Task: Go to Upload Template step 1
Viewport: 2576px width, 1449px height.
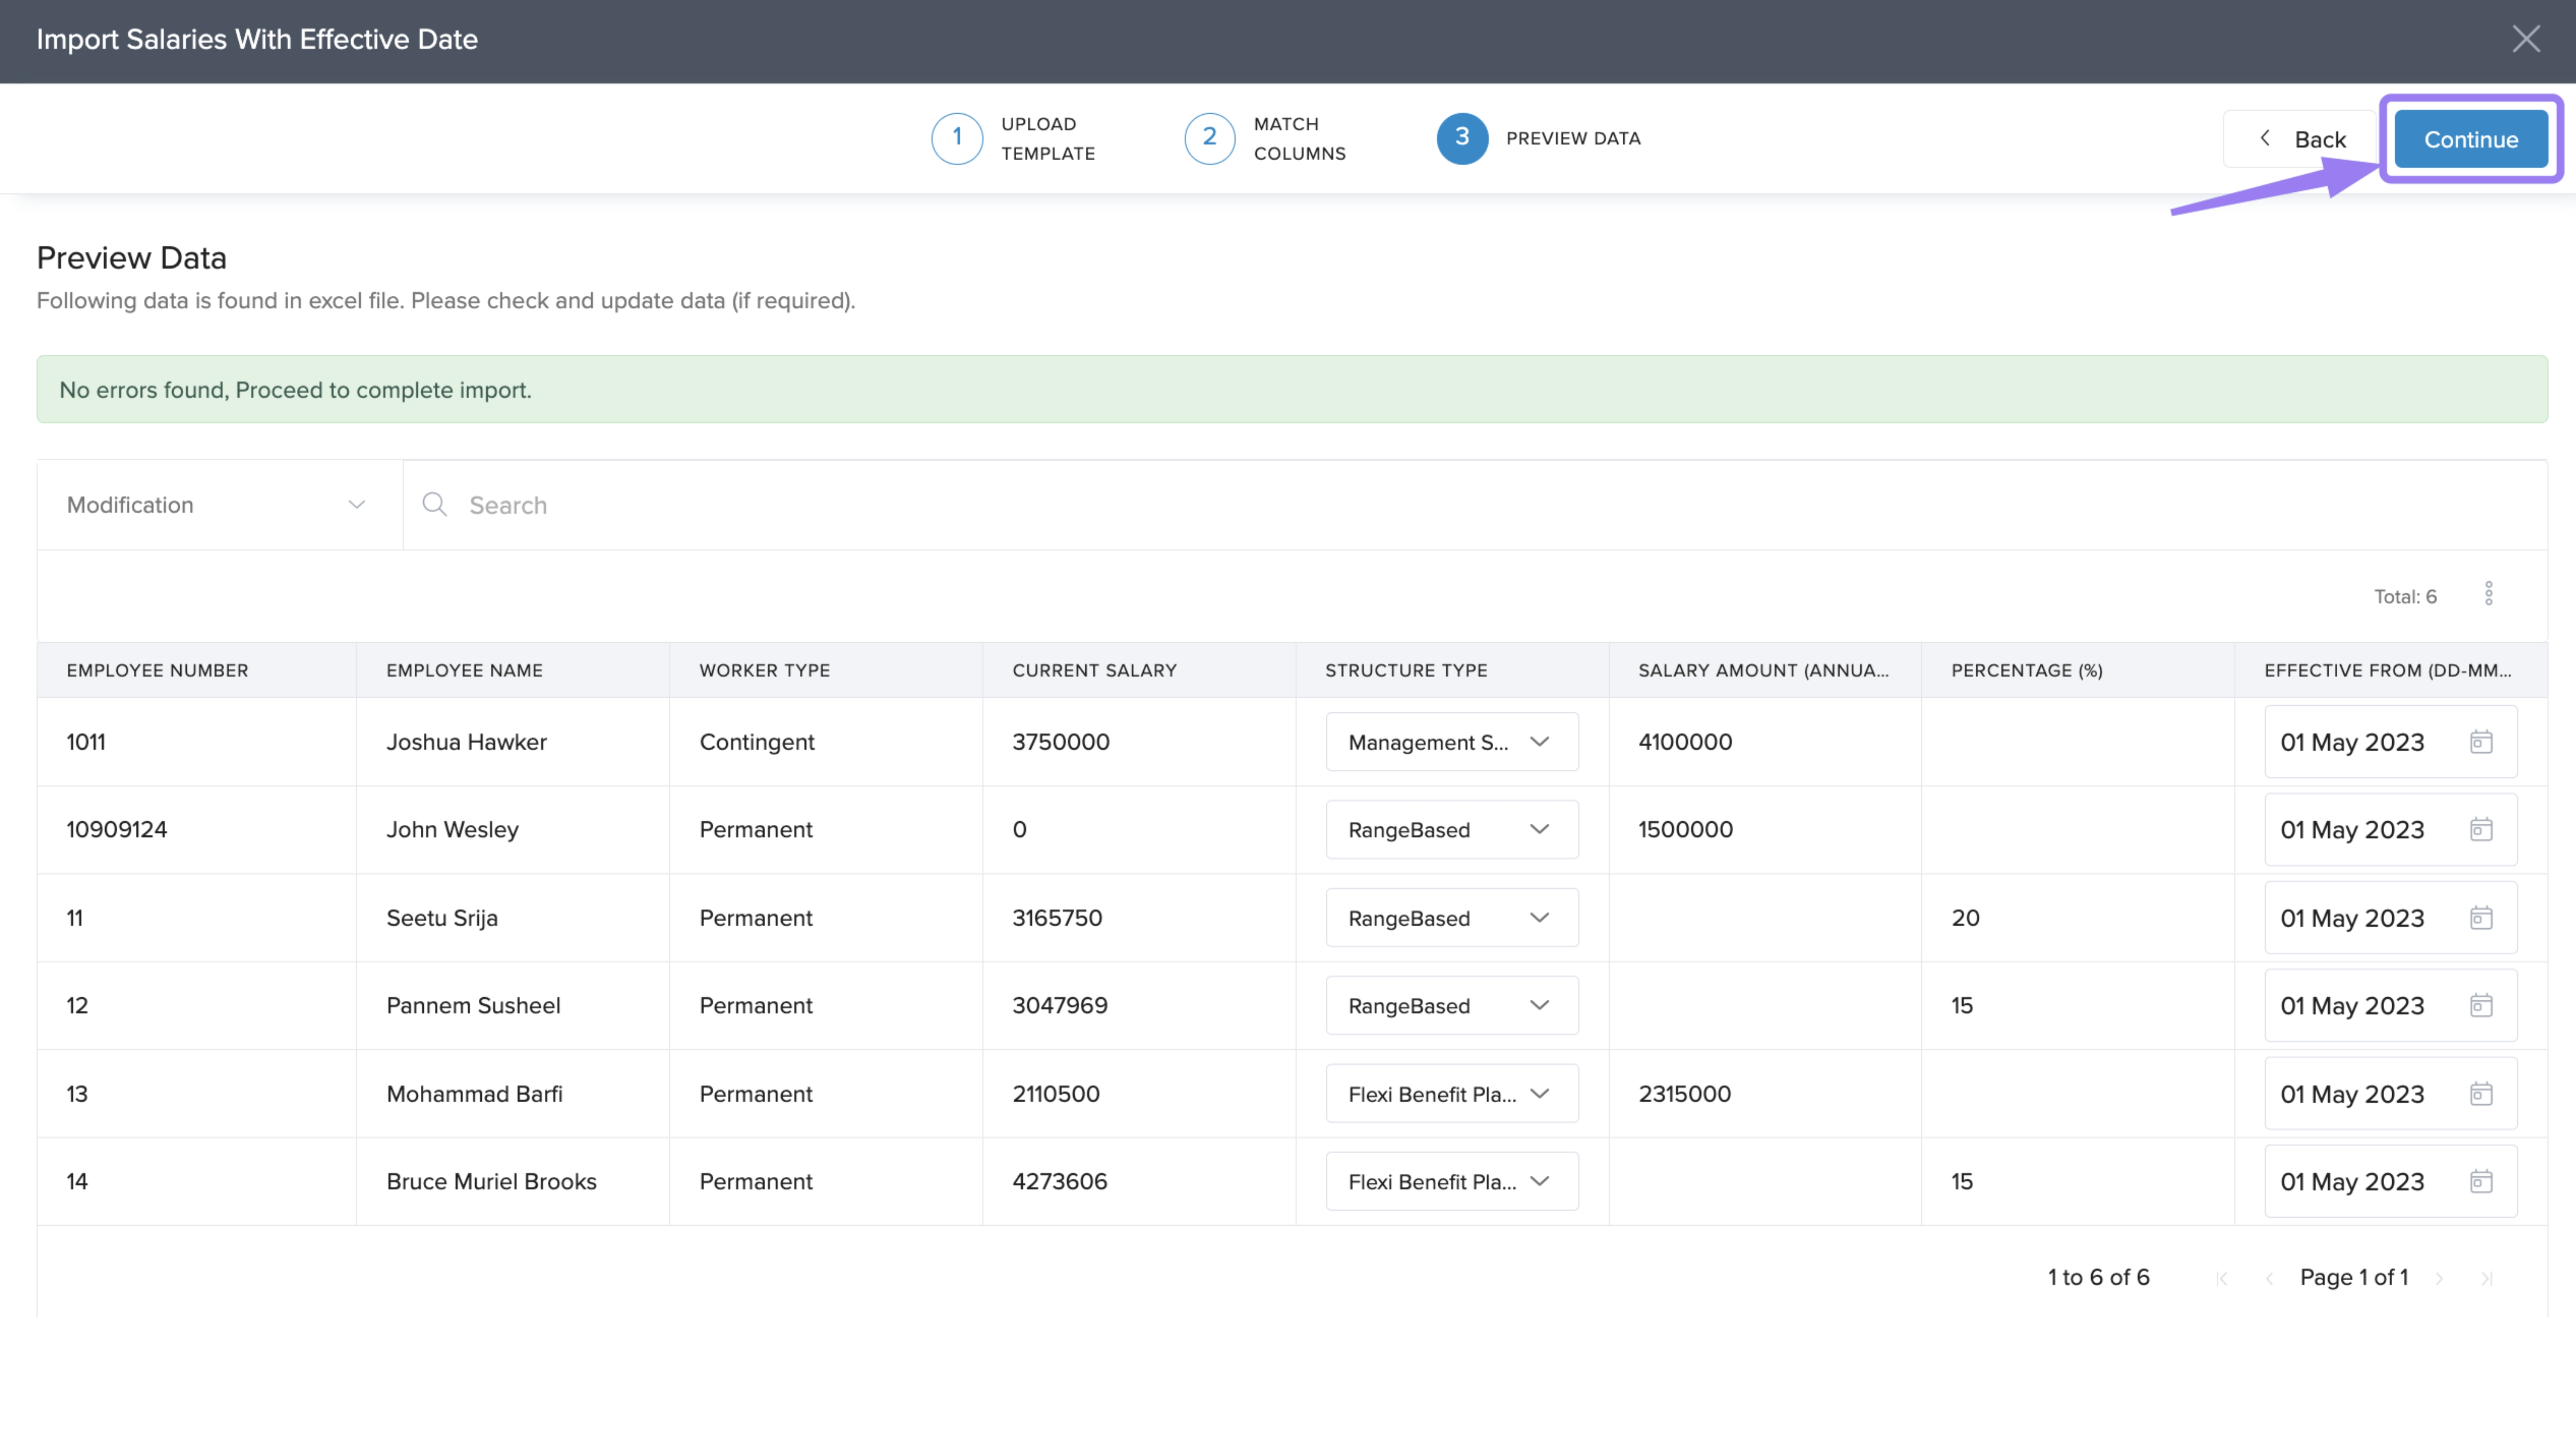Action: (x=957, y=138)
